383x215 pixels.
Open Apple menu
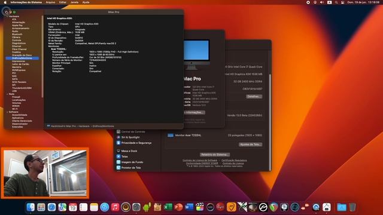pyautogui.click(x=5, y=2)
